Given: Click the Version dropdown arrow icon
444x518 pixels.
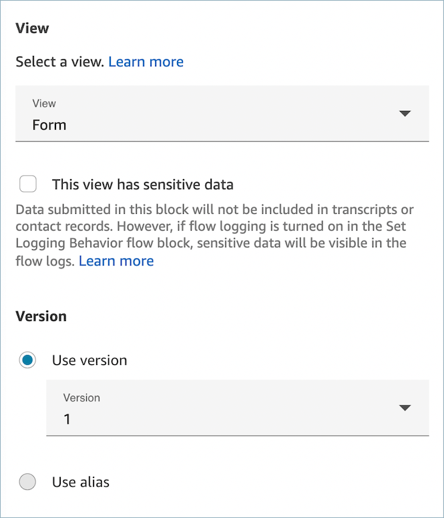Looking at the screenshot, I should (404, 408).
